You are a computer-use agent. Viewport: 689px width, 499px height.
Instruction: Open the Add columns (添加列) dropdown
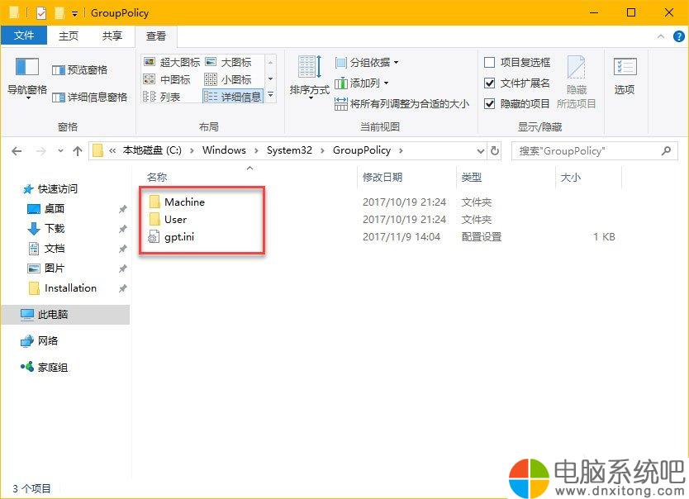click(x=362, y=83)
